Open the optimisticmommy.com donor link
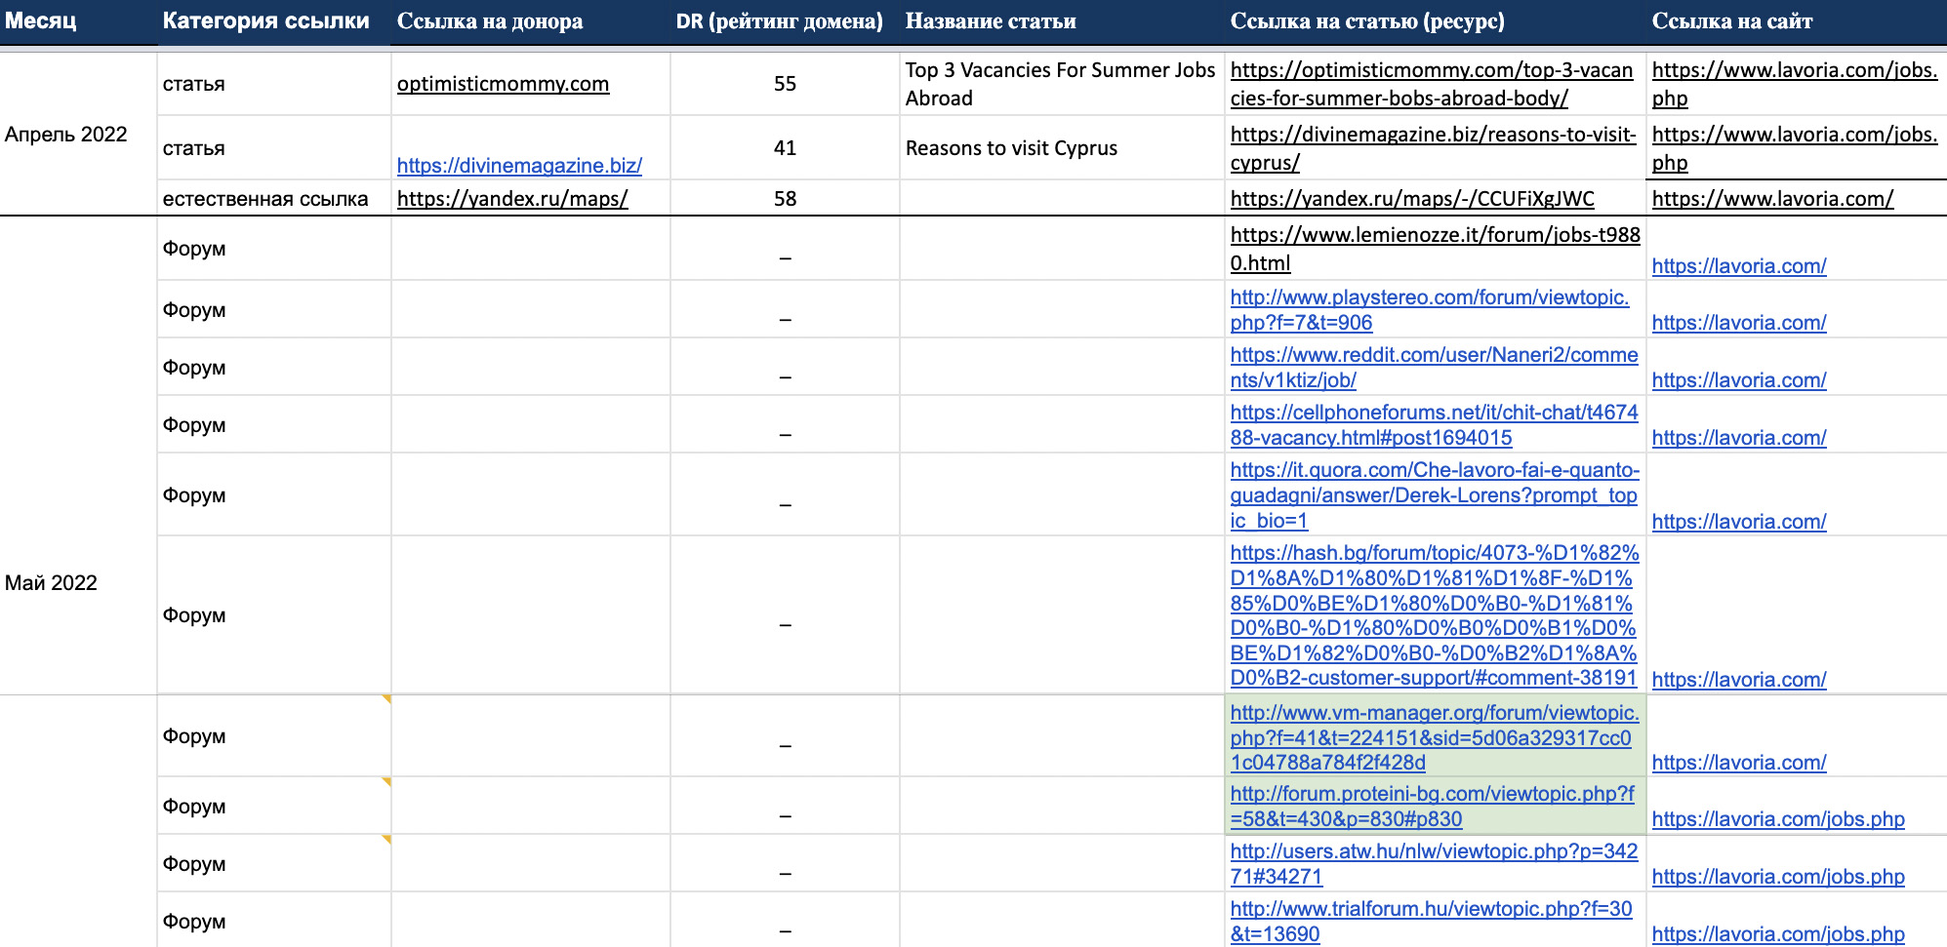This screenshot has height=947, width=1947. (x=503, y=84)
